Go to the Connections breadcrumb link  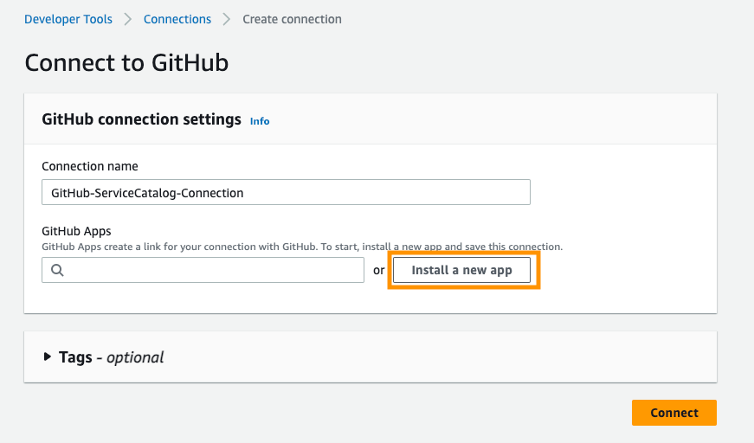(x=177, y=19)
